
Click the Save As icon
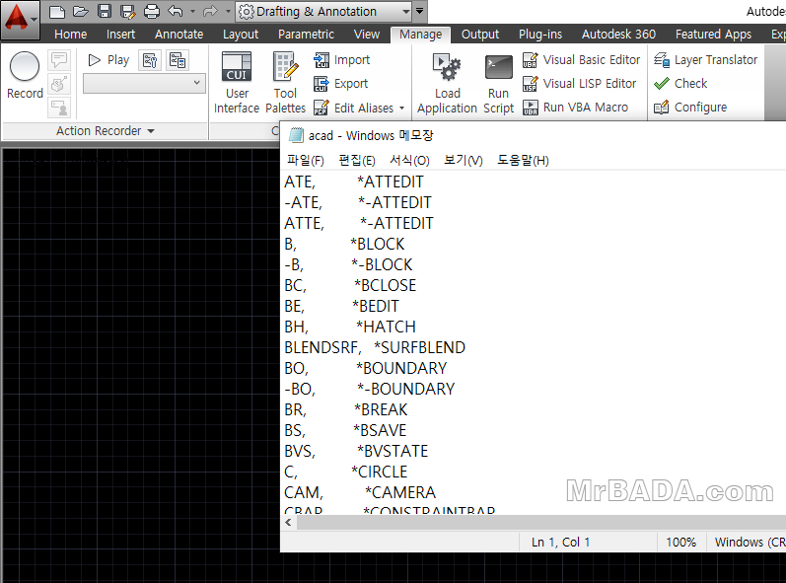128,12
